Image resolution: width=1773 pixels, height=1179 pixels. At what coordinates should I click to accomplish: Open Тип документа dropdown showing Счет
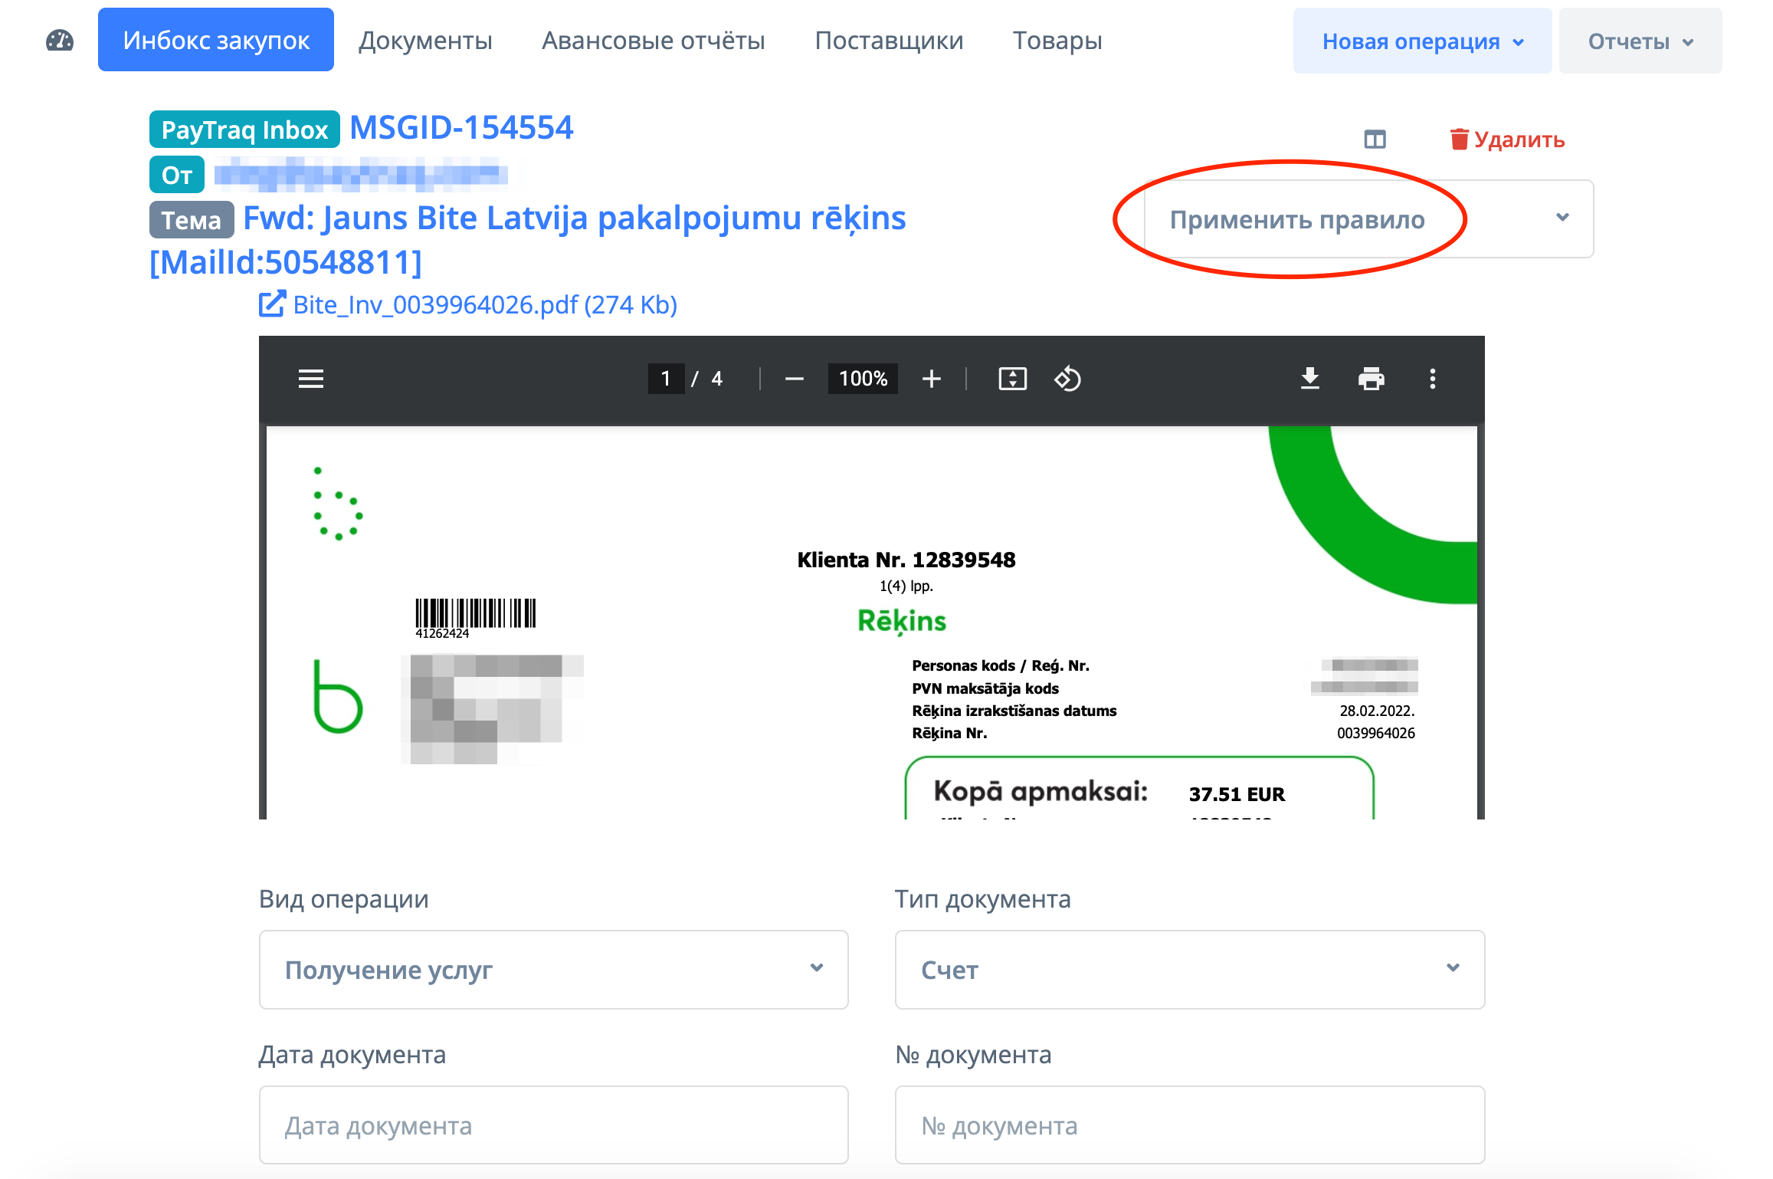[x=1189, y=970]
